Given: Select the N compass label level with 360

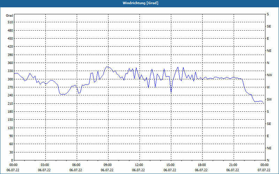Looking at the screenshot, I should [x=268, y=63].
